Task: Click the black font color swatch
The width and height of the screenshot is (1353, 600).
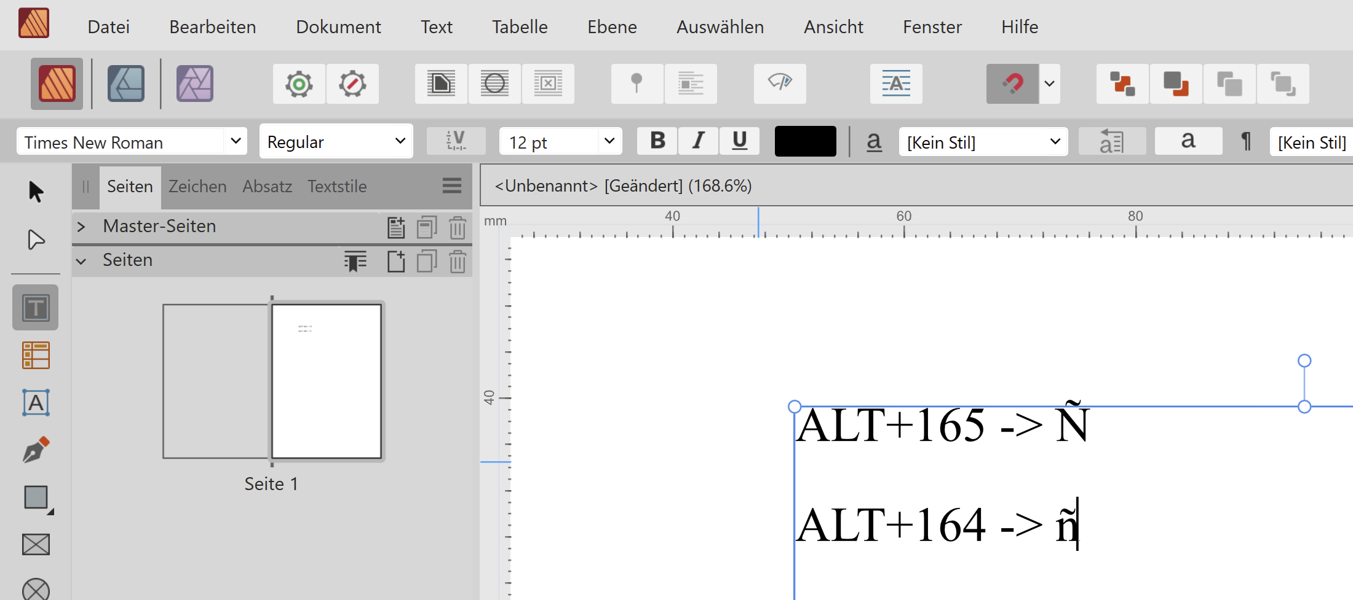Action: [805, 141]
